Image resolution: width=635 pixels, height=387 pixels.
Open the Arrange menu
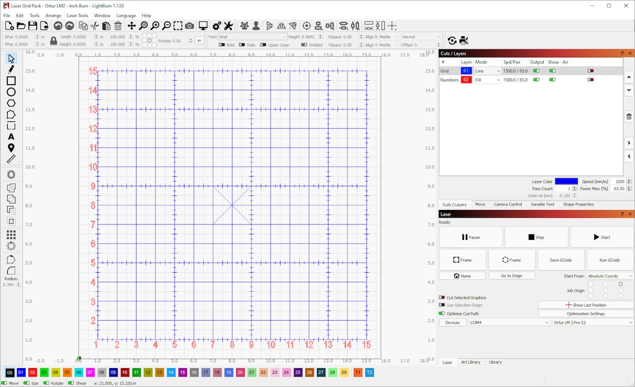[53, 15]
